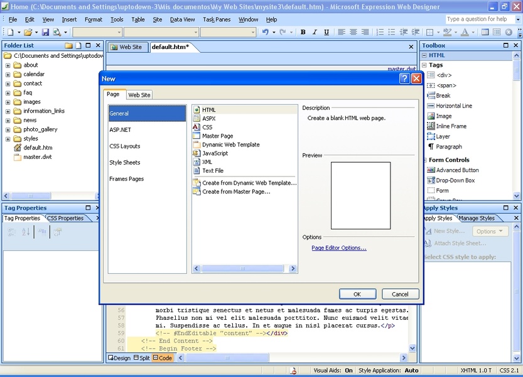Viewport: 523px width, 377px height.
Task: Collapse the Tags section in Toolbox
Action: click(424, 65)
